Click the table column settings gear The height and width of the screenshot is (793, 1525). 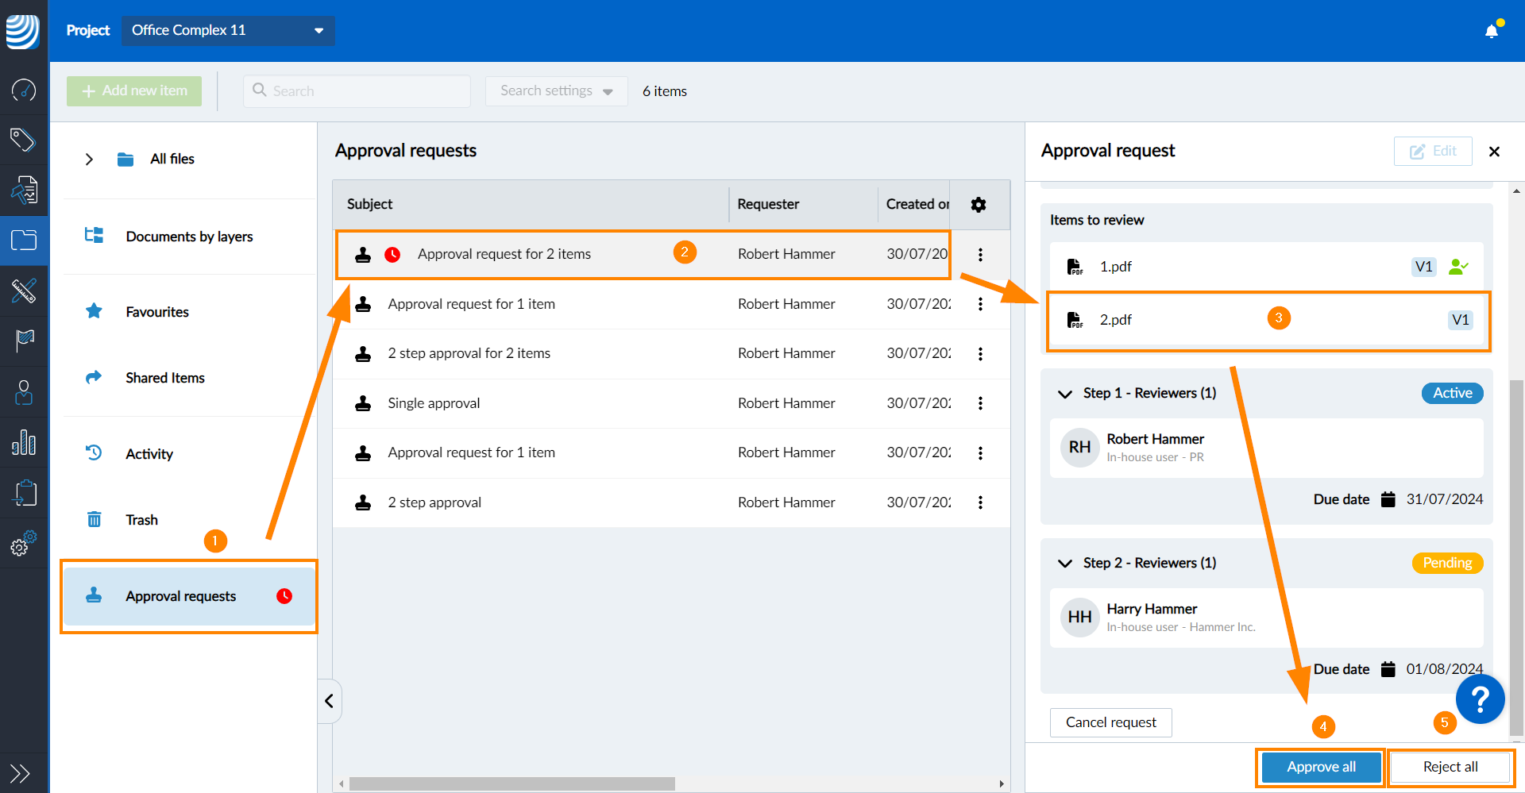point(979,205)
